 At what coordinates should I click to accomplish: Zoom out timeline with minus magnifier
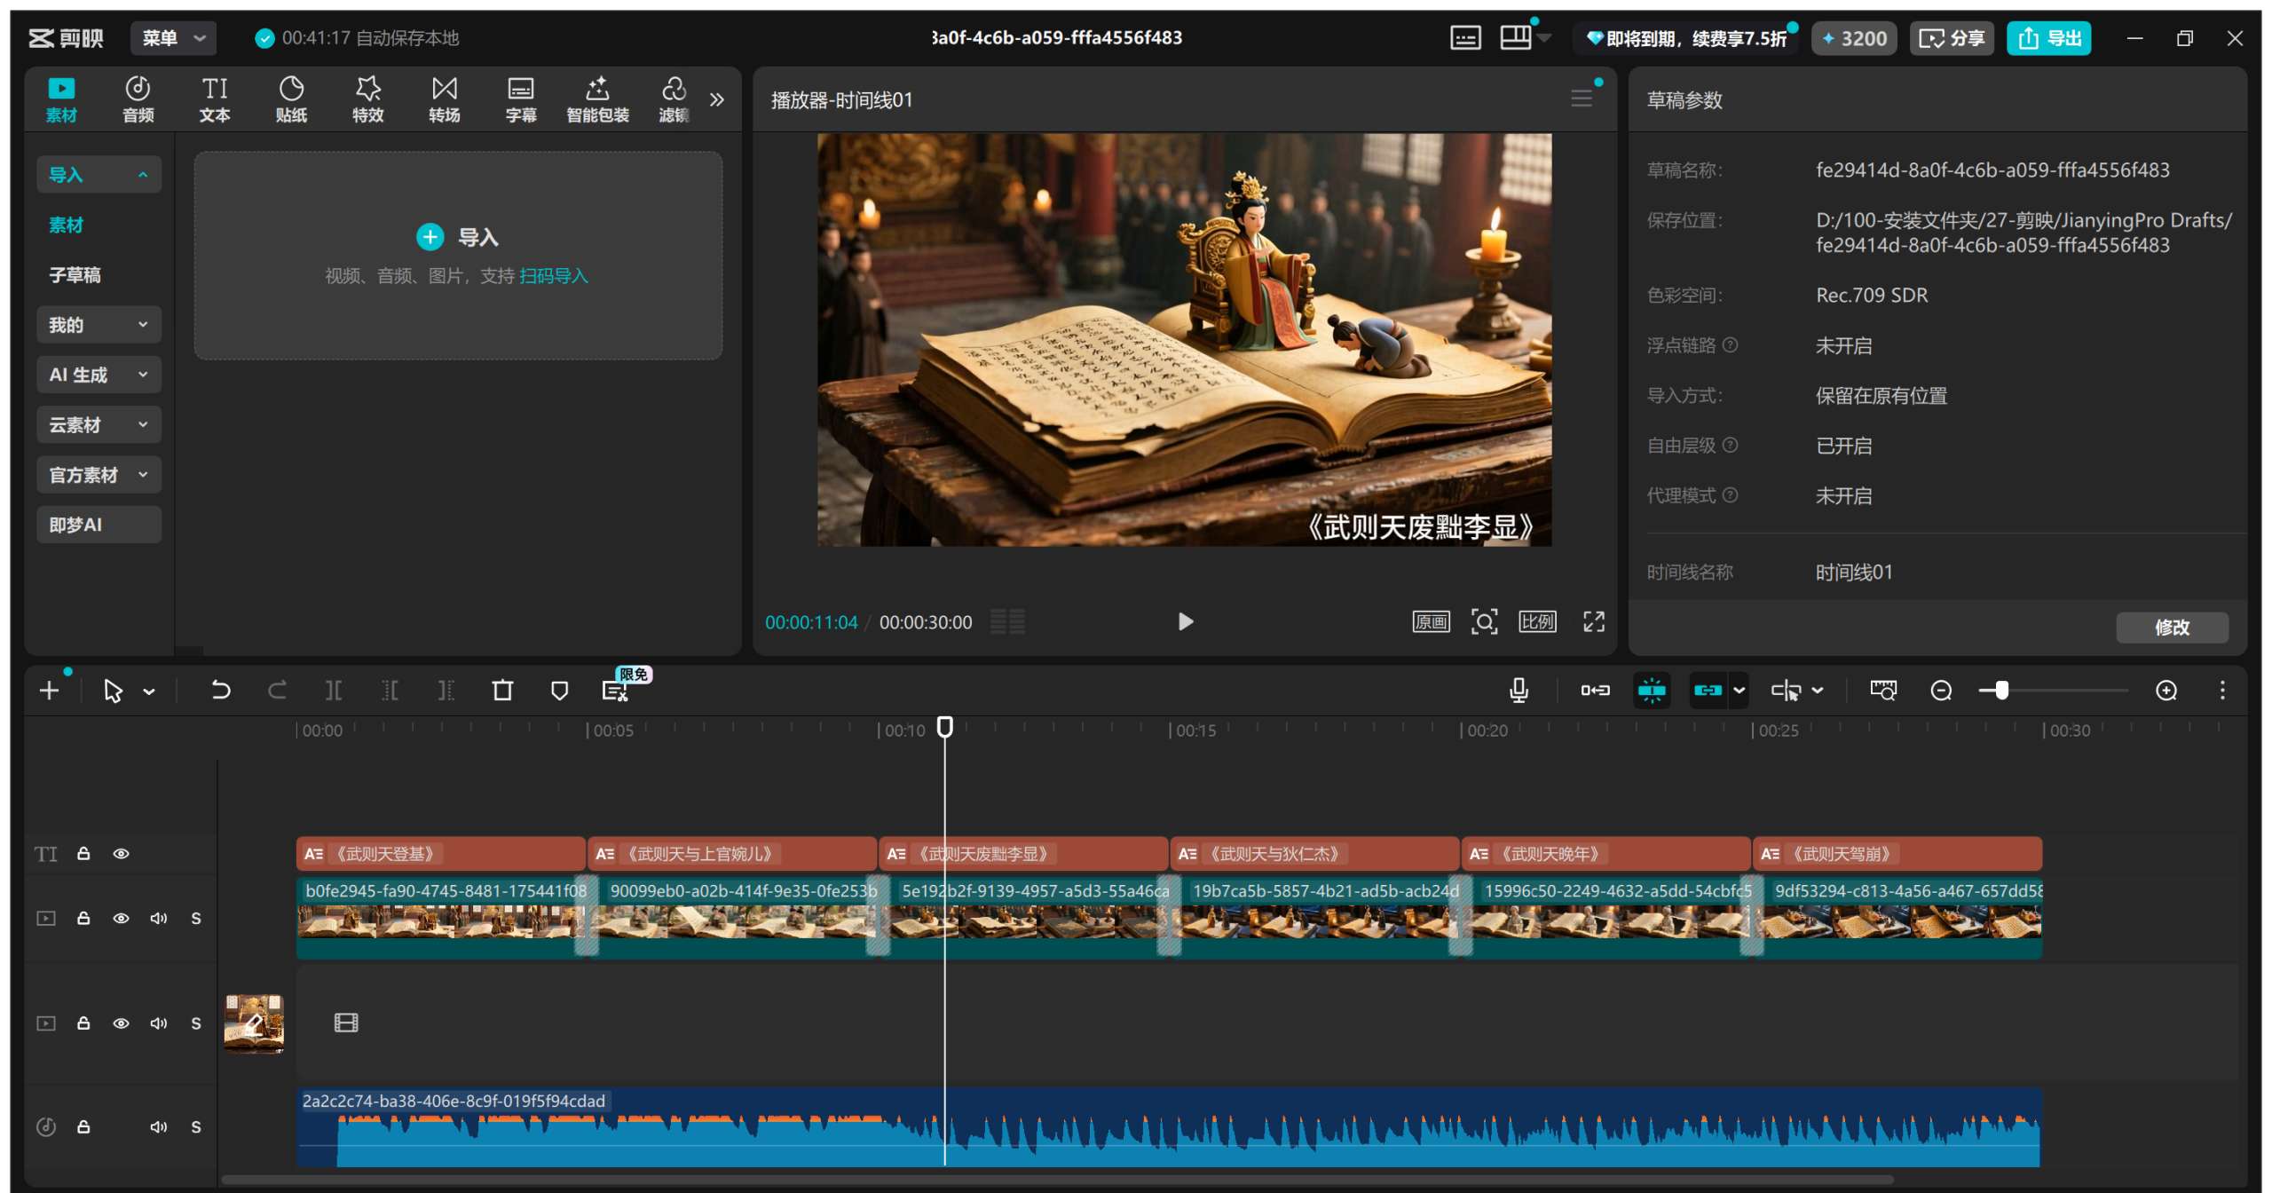1941,691
